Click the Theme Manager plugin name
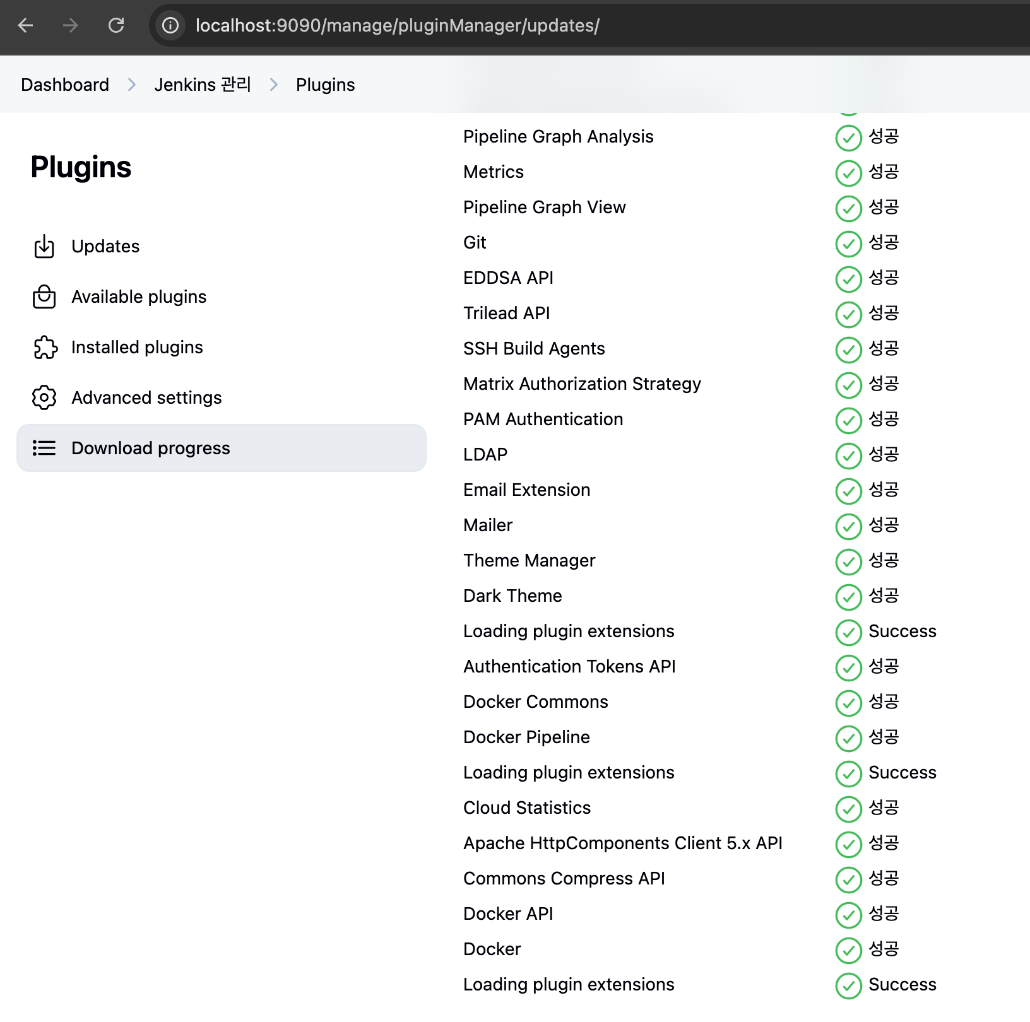Image resolution: width=1030 pixels, height=1022 pixels. (530, 560)
